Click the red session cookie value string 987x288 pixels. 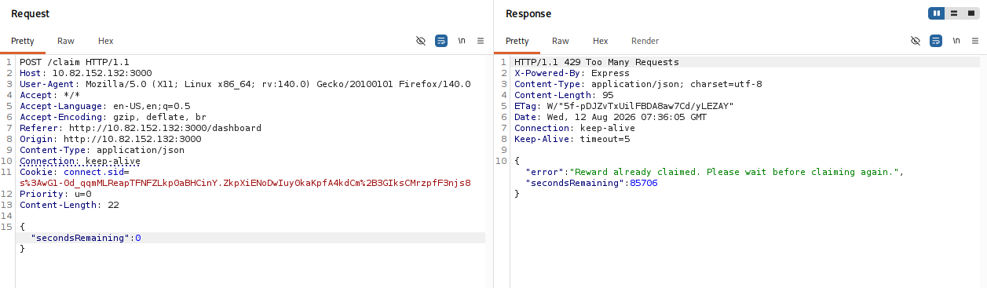[245, 183]
